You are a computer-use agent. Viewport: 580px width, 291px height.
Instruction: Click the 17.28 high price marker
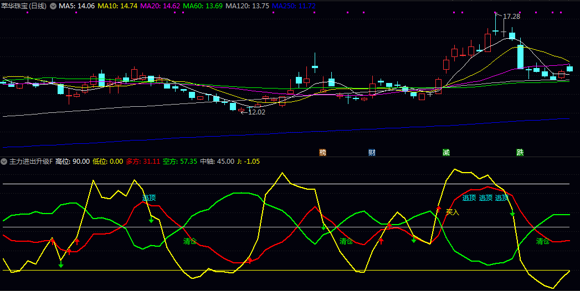click(x=511, y=17)
